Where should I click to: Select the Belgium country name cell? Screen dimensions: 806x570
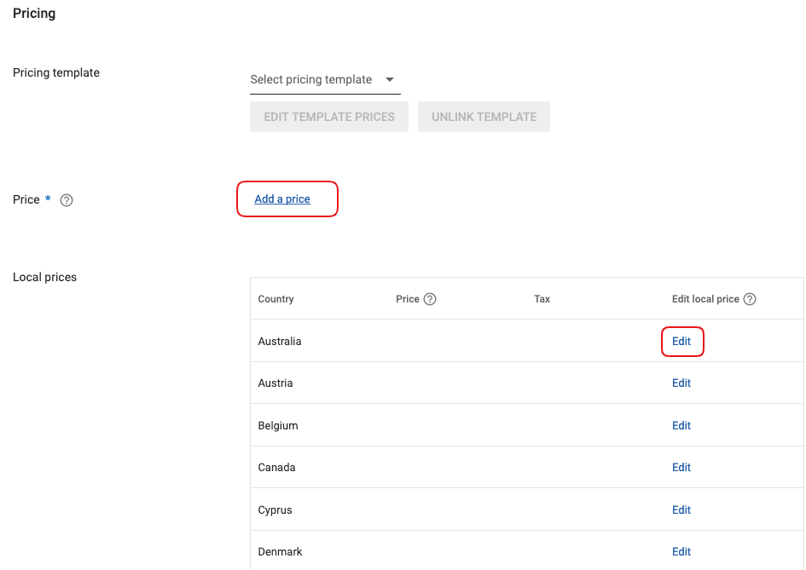278,426
